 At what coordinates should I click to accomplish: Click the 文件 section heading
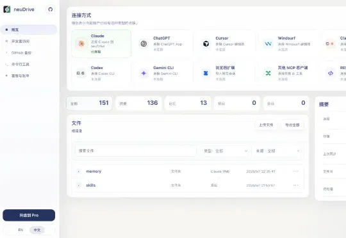(x=76, y=123)
